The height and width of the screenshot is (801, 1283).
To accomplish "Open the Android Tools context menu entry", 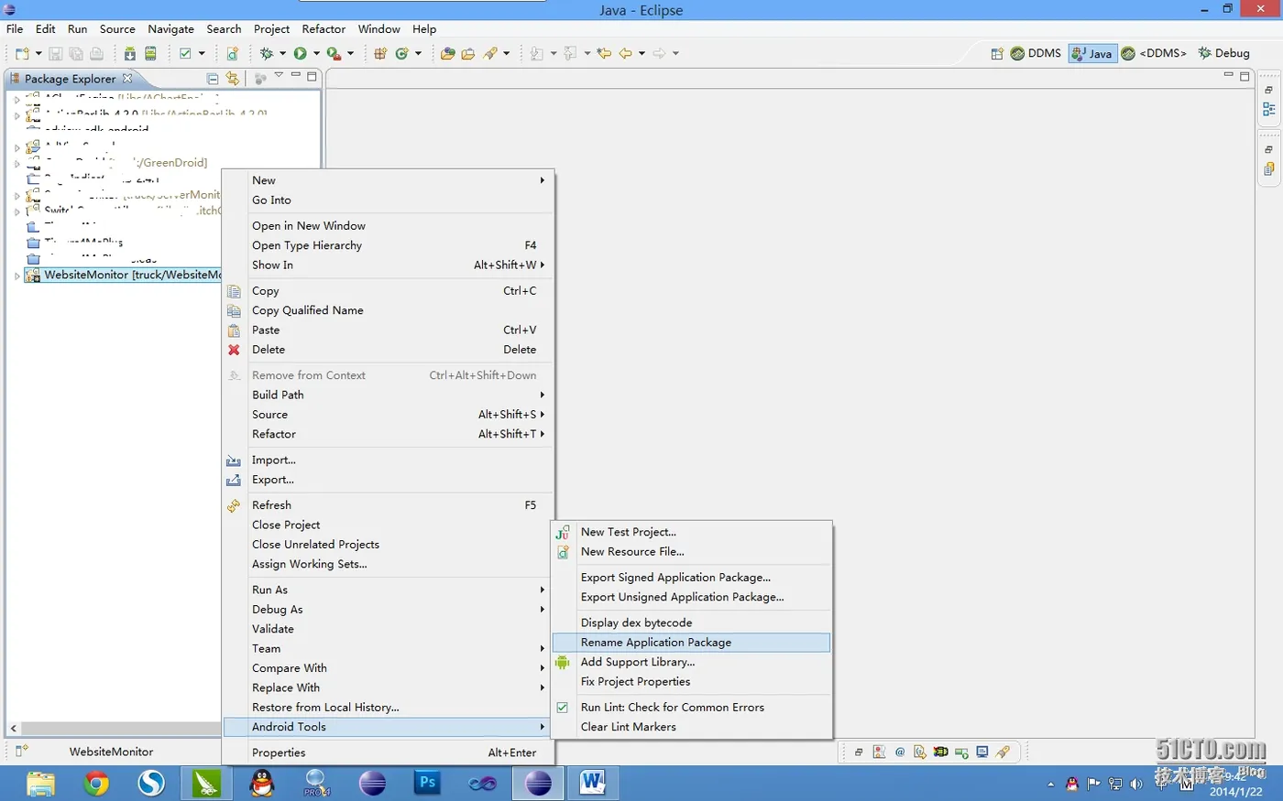I will point(389,727).
